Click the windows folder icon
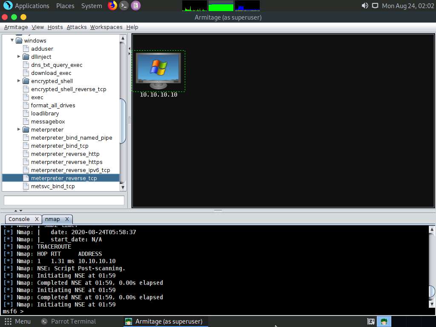The image size is (436, 327). (x=19, y=40)
